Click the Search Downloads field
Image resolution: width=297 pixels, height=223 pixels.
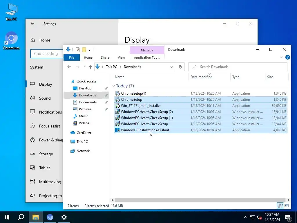click(x=238, y=67)
